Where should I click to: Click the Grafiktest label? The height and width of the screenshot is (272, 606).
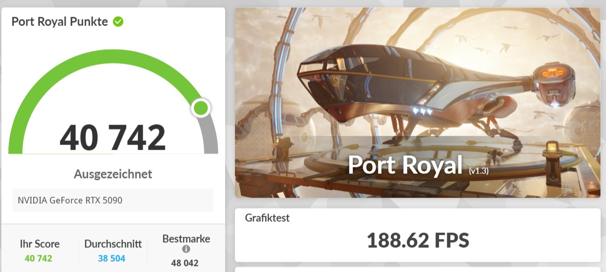[x=268, y=218]
